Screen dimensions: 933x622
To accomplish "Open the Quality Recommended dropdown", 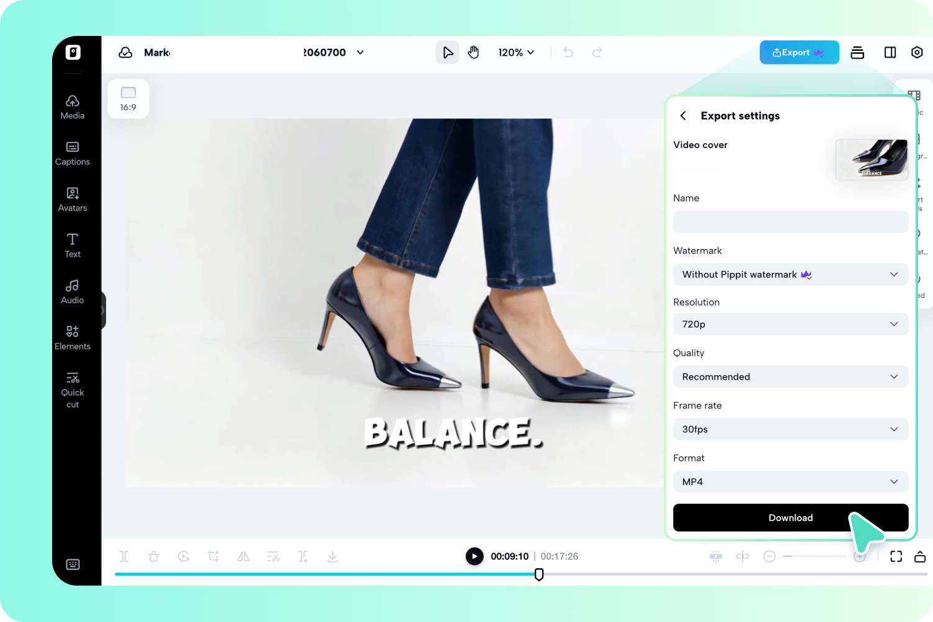I will pyautogui.click(x=791, y=377).
